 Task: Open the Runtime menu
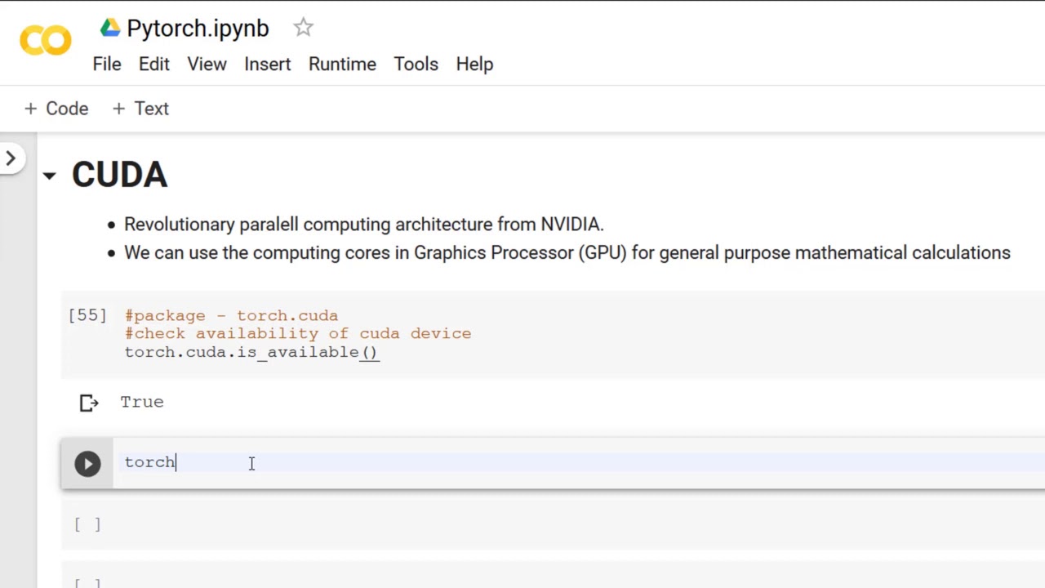tap(342, 64)
